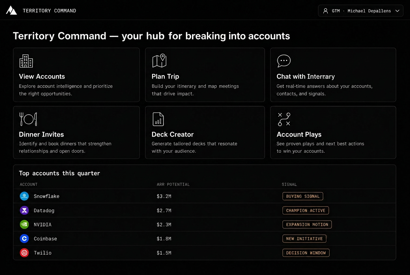Screen dimensions: 410x275
Task: Click the ACCOUNT column header
Action: [x=29, y=185]
